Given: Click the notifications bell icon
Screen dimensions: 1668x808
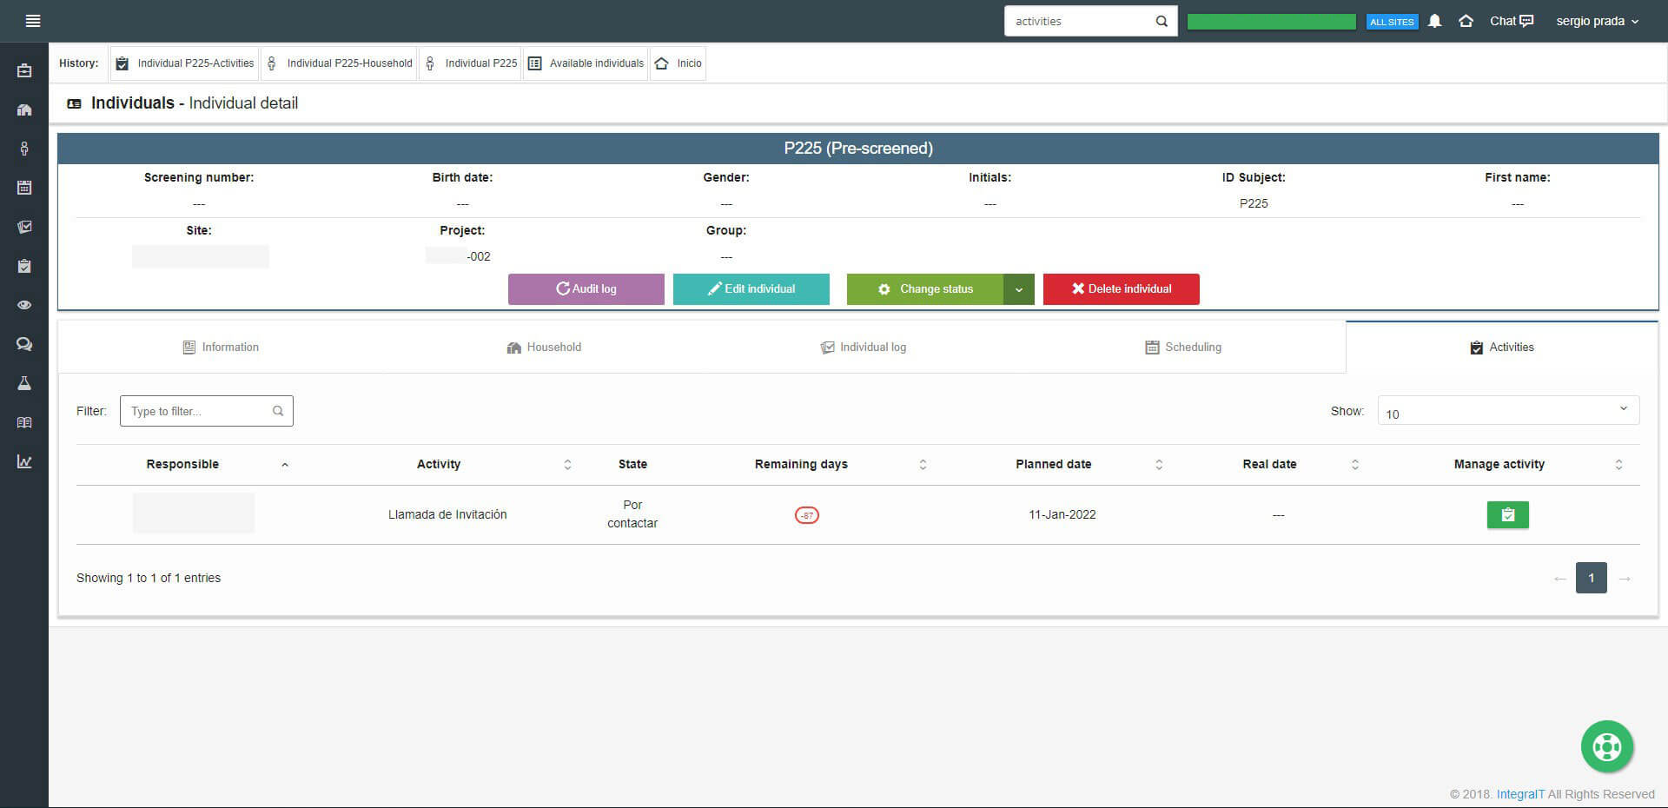Looking at the screenshot, I should point(1434,21).
